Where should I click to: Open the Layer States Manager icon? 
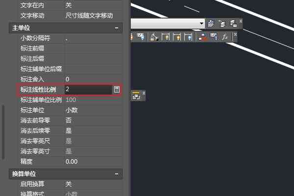click(x=233, y=24)
